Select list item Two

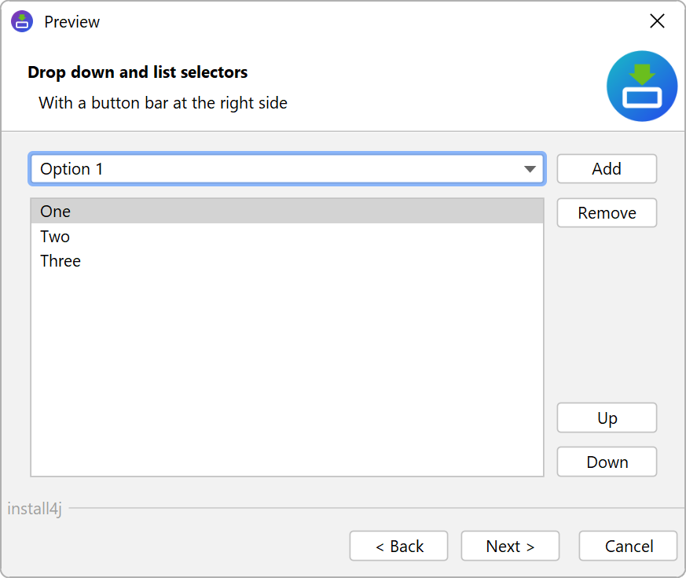55,237
